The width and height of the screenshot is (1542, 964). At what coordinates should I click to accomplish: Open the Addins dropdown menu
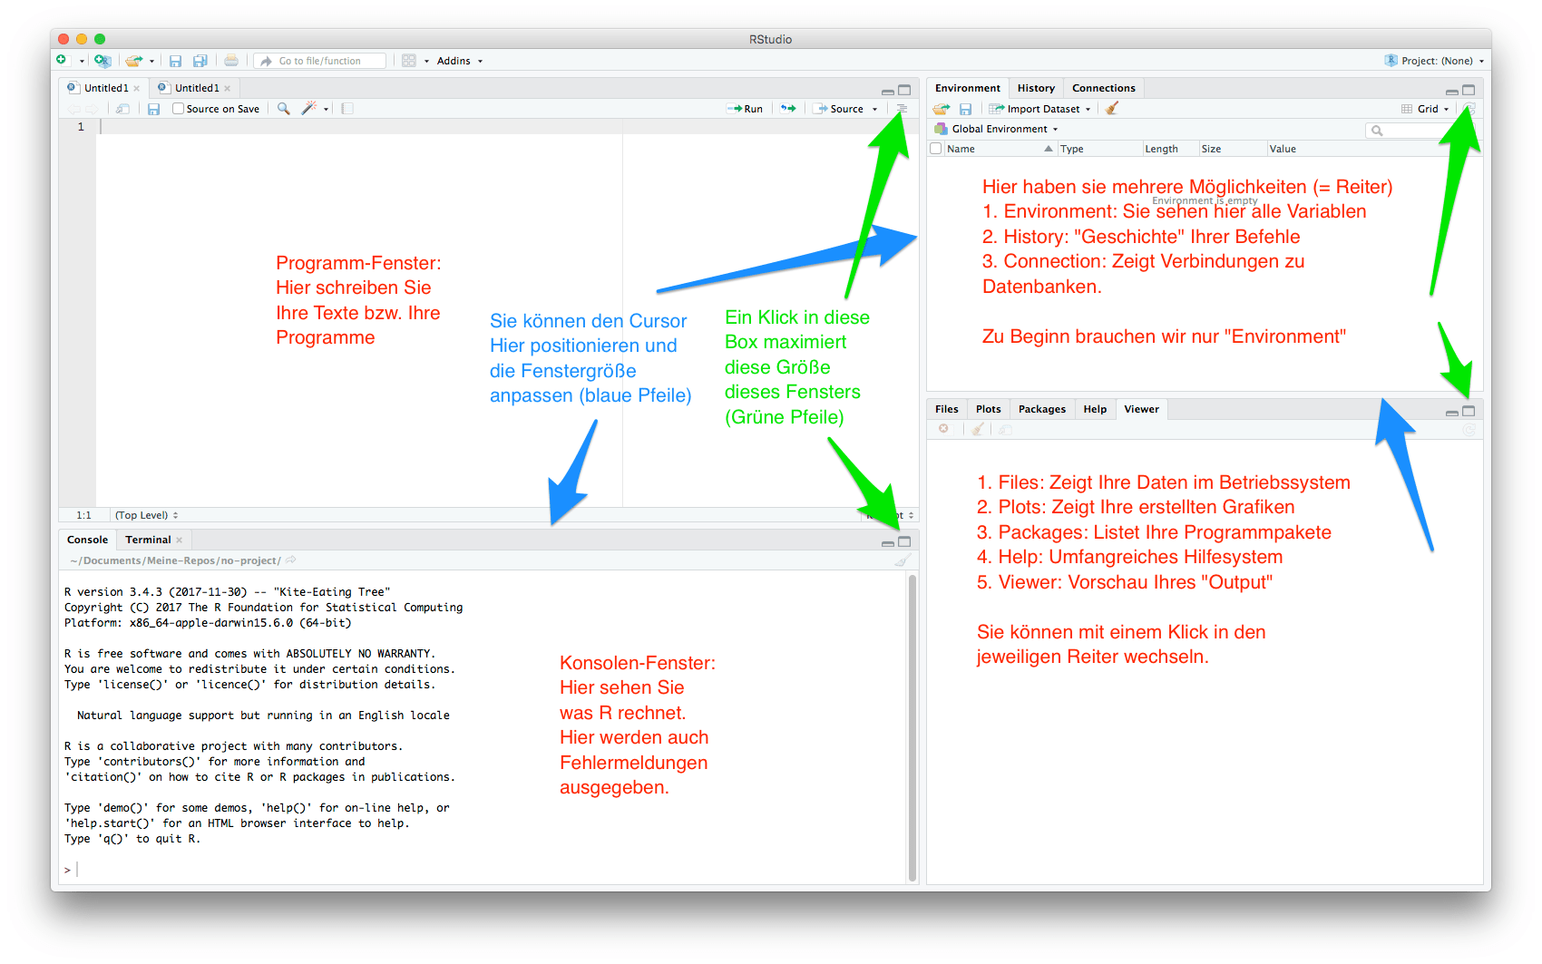pyautogui.click(x=459, y=61)
